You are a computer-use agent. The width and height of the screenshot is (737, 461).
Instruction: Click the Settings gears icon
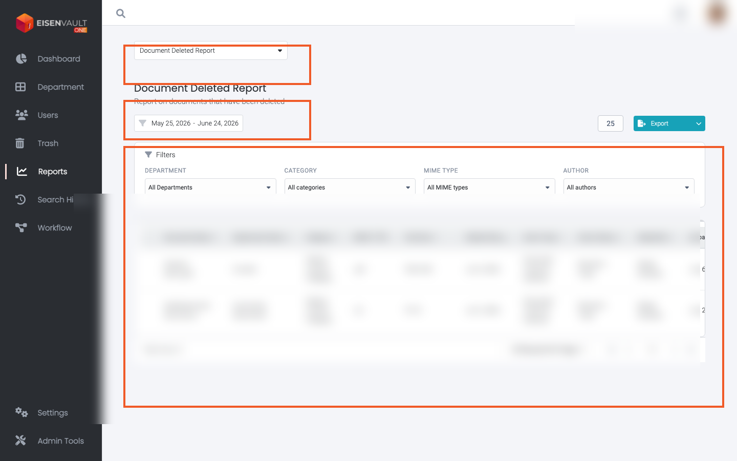click(x=21, y=412)
